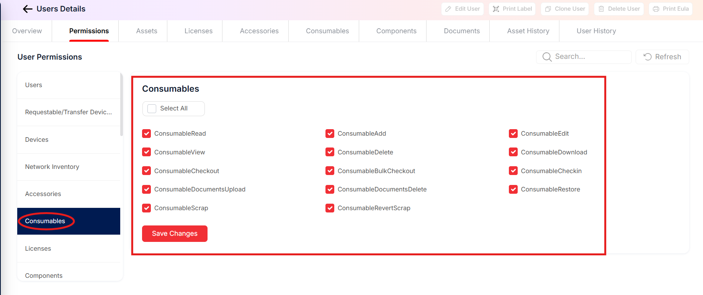Toggle the ConsumableDownload checkbox

513,152
